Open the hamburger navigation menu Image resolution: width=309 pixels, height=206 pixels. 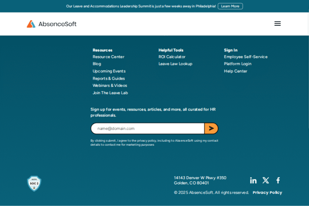tap(277, 24)
